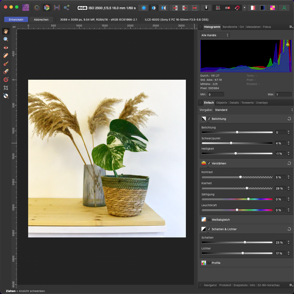
Task: Select the White Balance picker tool
Action: [6, 96]
